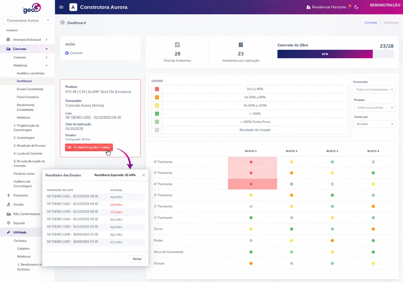Select the Concreto radio option
This screenshot has width=403, height=282.
(x=67, y=53)
